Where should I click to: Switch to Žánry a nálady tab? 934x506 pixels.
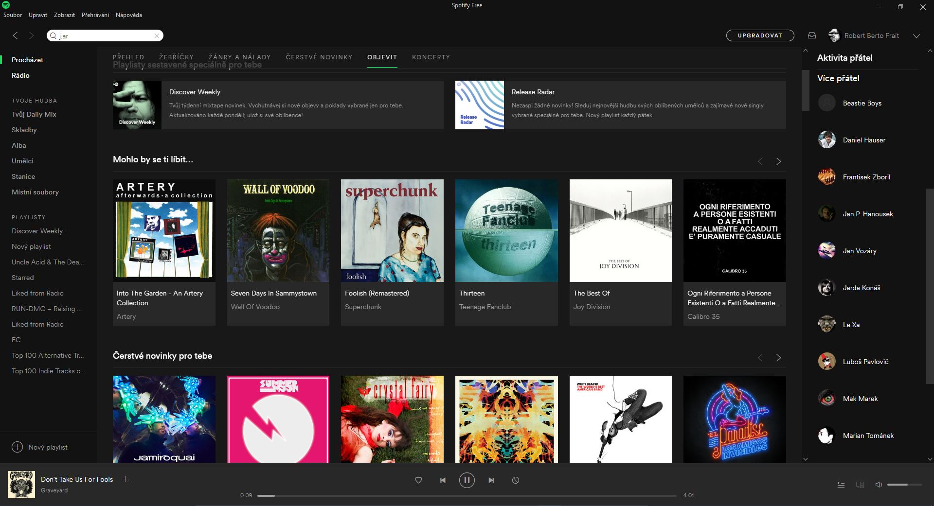[239, 57]
